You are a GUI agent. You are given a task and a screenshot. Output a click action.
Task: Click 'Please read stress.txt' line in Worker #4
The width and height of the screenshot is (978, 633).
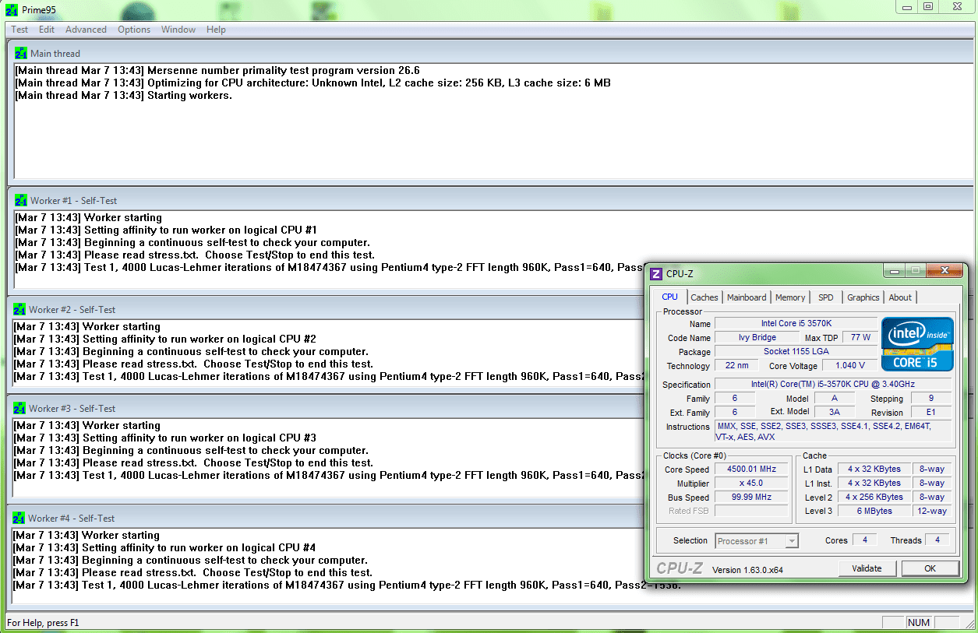[x=193, y=573]
